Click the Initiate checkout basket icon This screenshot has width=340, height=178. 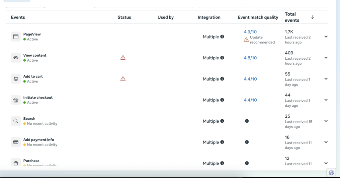coord(16,100)
